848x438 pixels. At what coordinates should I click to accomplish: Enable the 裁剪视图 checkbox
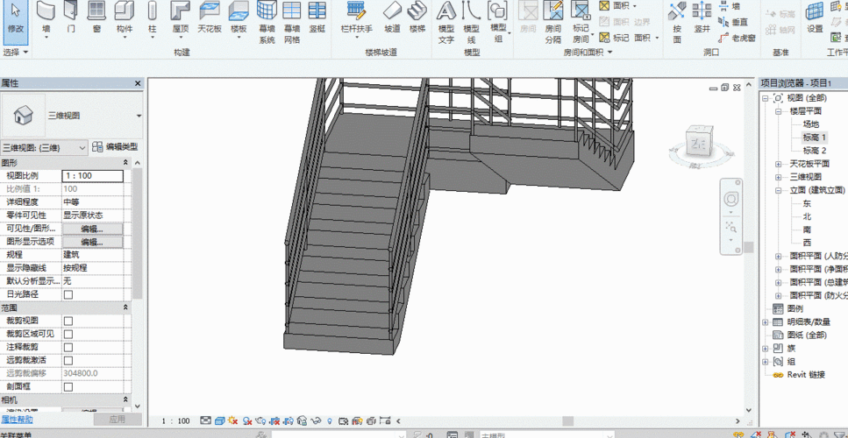pos(68,321)
